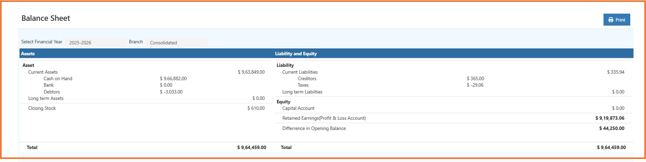Click the Taxes entry under Current Liabilities
This screenshot has width=646, height=162.
(x=303, y=85)
